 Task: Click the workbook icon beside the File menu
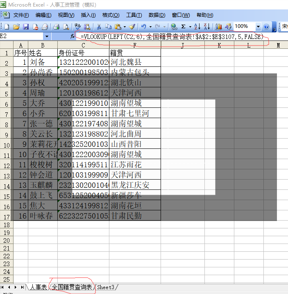(6, 15)
